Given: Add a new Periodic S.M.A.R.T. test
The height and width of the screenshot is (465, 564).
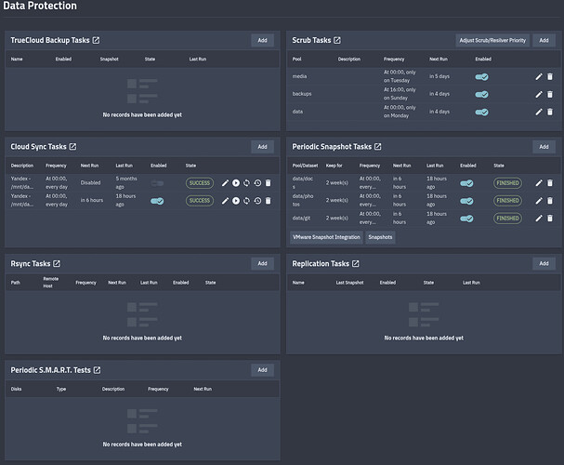Looking at the screenshot, I should [x=262, y=370].
